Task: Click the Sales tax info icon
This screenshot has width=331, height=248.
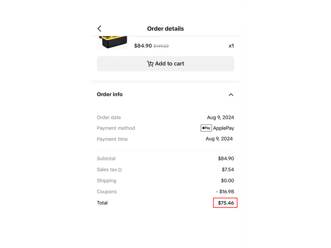Action: (120, 170)
